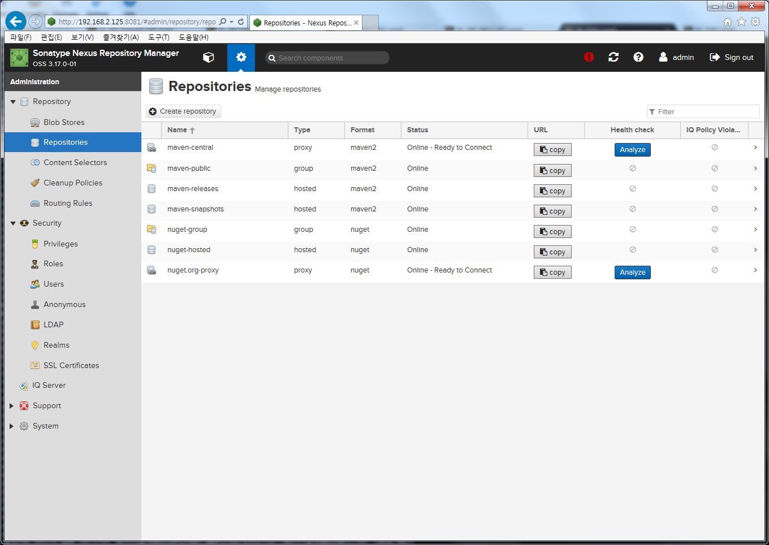Image resolution: width=769 pixels, height=545 pixels.
Task: Sort by the Status column header
Action: [464, 130]
